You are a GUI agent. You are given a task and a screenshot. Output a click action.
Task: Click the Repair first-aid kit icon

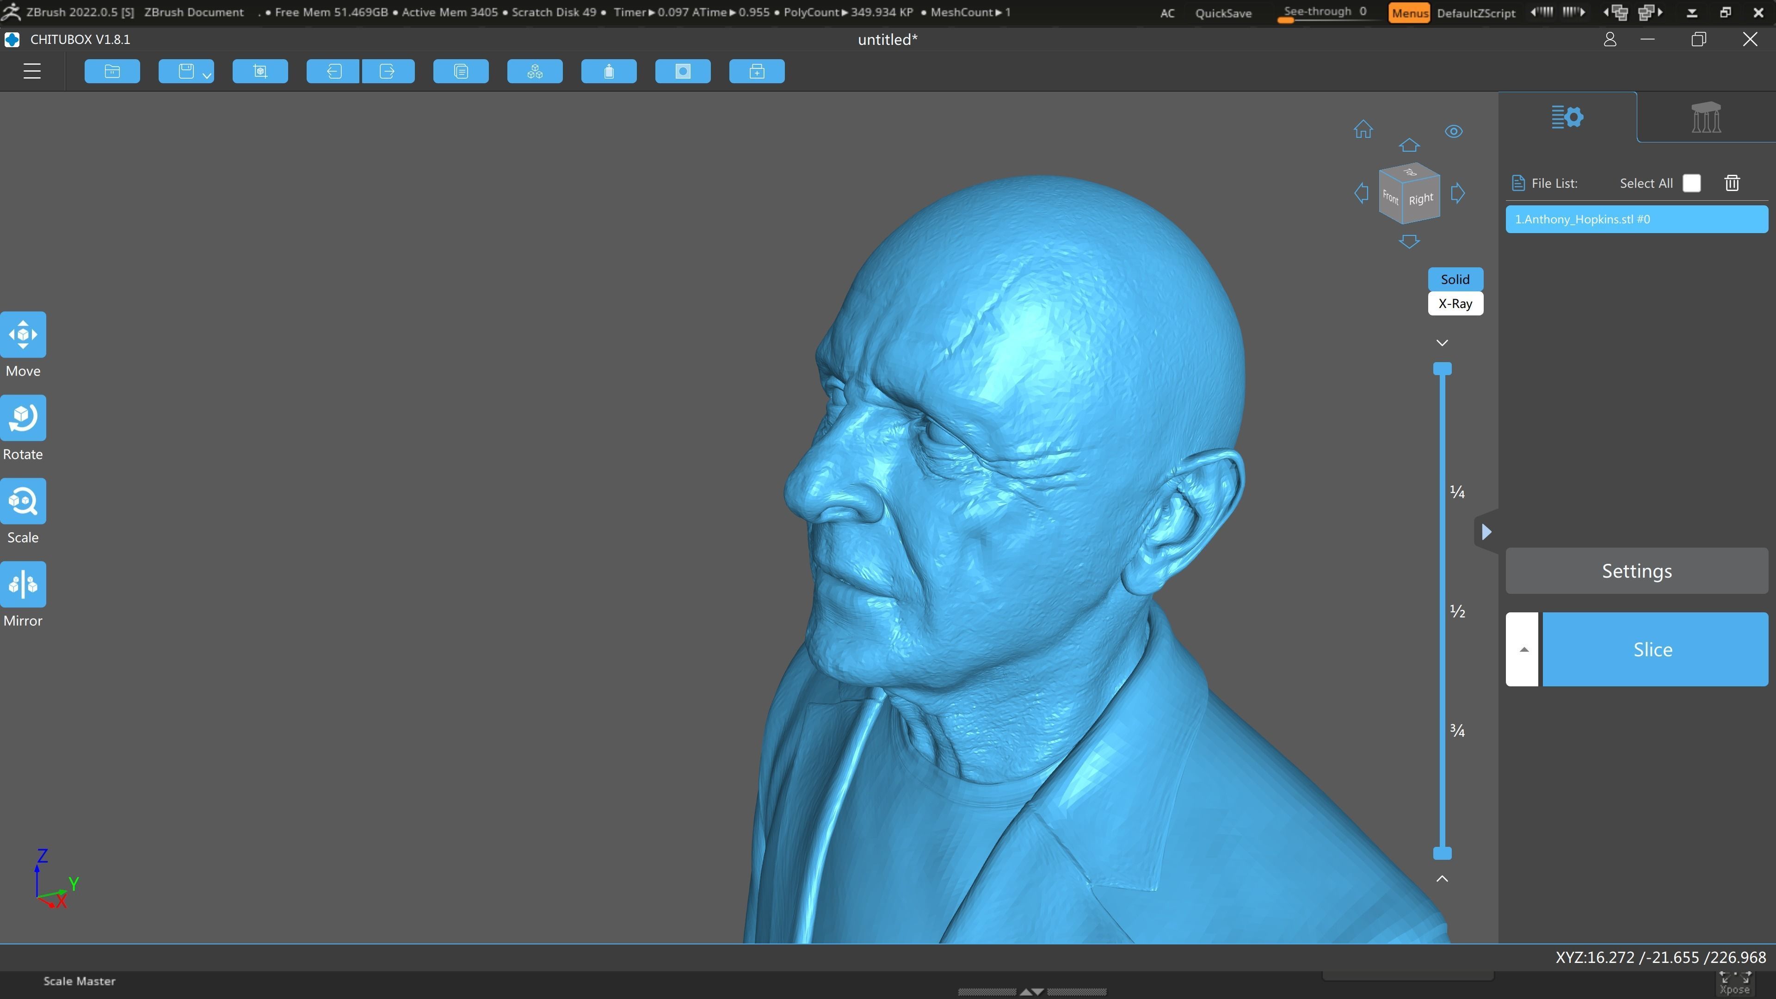click(x=757, y=71)
